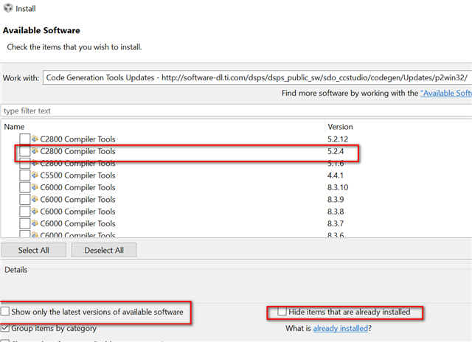Click the C6000 Compiler Tools 8.3.10 package icon
Image resolution: width=472 pixels, height=342 pixels.
point(35,187)
